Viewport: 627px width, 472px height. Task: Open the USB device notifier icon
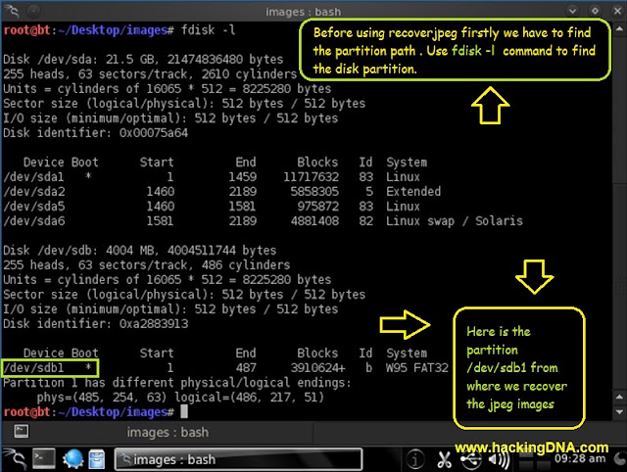(470, 459)
